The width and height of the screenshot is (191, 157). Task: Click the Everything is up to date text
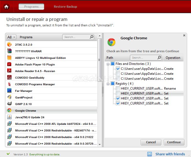pyautogui.click(x=45, y=154)
